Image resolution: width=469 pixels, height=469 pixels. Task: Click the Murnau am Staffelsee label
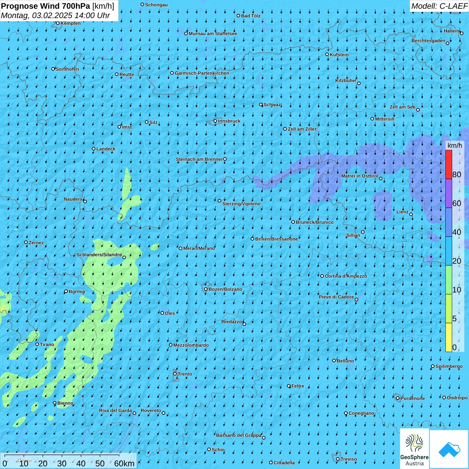click(x=213, y=33)
